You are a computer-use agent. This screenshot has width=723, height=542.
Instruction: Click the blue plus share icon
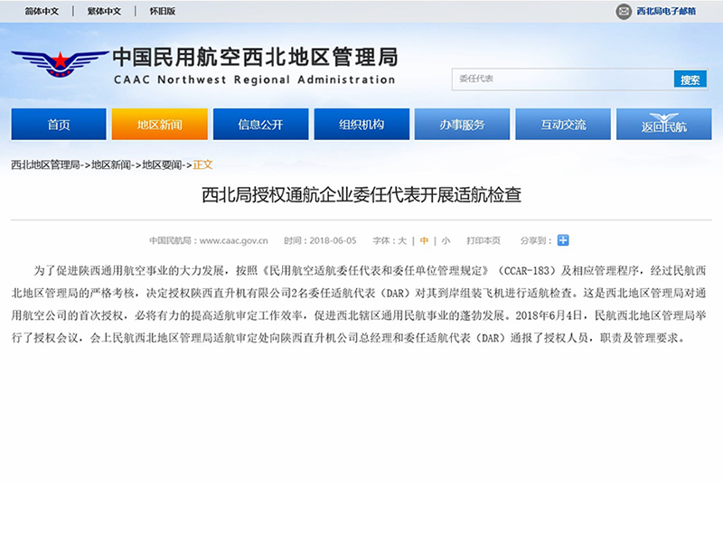point(563,240)
